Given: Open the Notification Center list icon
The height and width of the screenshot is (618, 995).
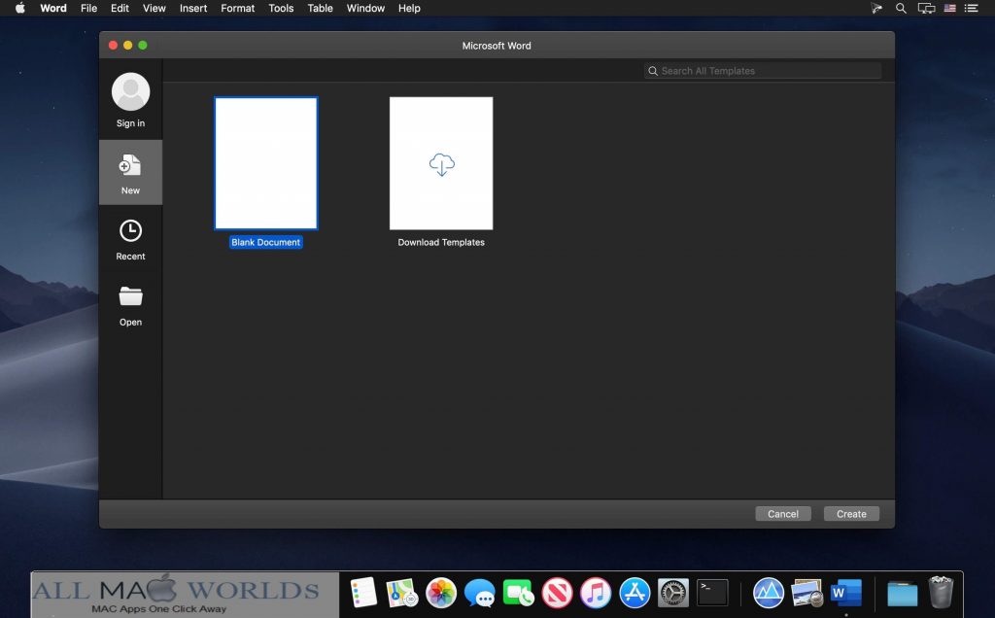Looking at the screenshot, I should click(972, 8).
